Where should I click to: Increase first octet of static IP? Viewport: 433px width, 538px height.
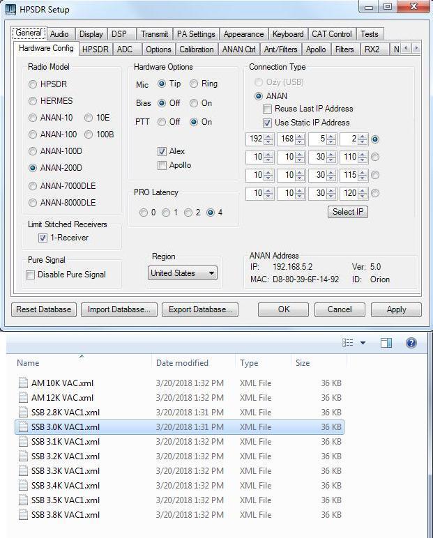[268, 137]
